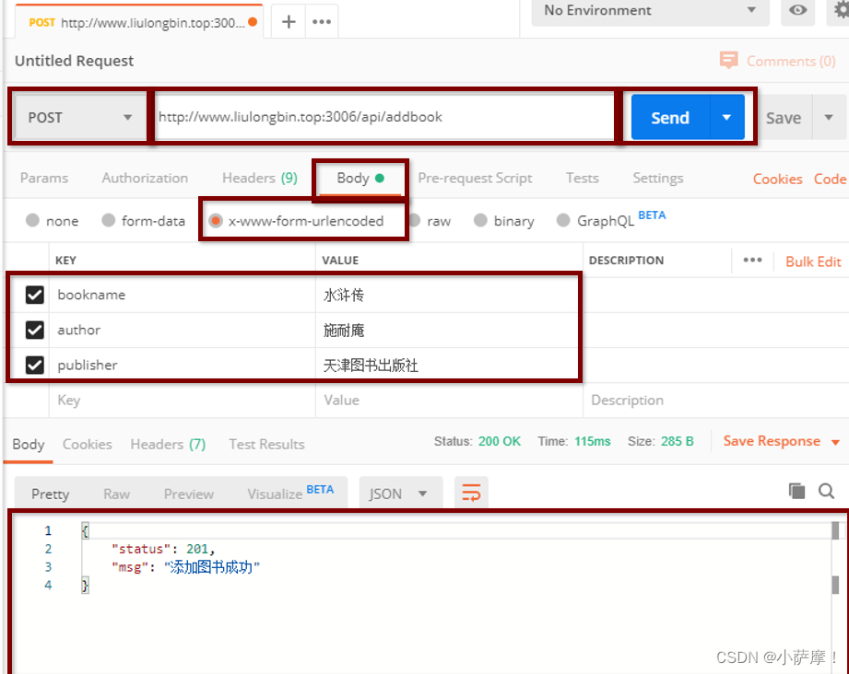The width and height of the screenshot is (849, 674).
Task: Click the bookname key cell
Action: 182,295
